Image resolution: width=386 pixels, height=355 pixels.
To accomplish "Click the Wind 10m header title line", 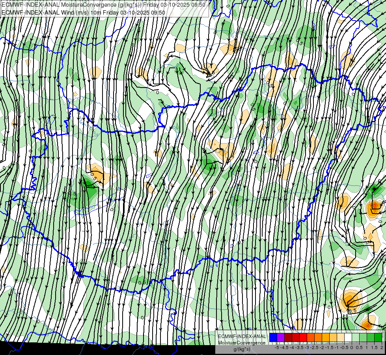I will (83, 12).
